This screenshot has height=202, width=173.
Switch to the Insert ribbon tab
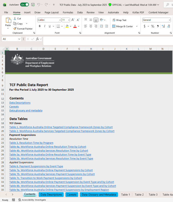pos(27,12)
